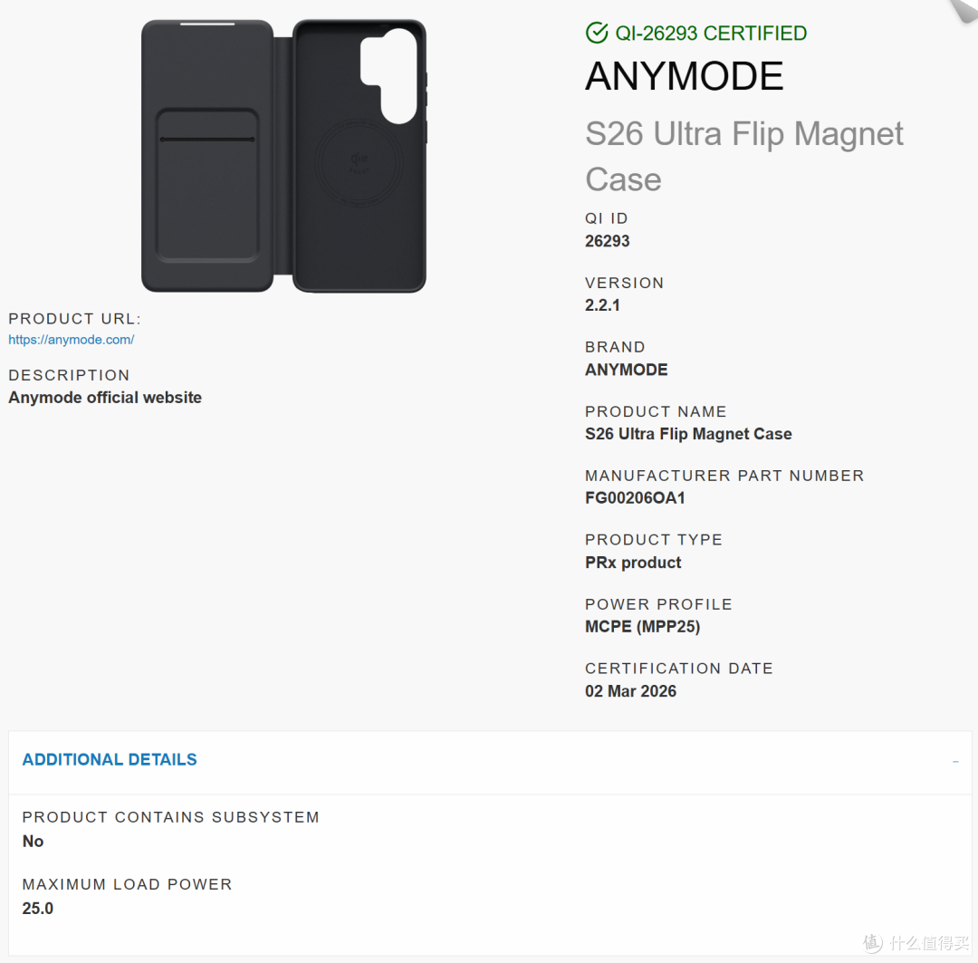Click the Product Contains Subsystem No value
978x963 pixels.
point(33,842)
